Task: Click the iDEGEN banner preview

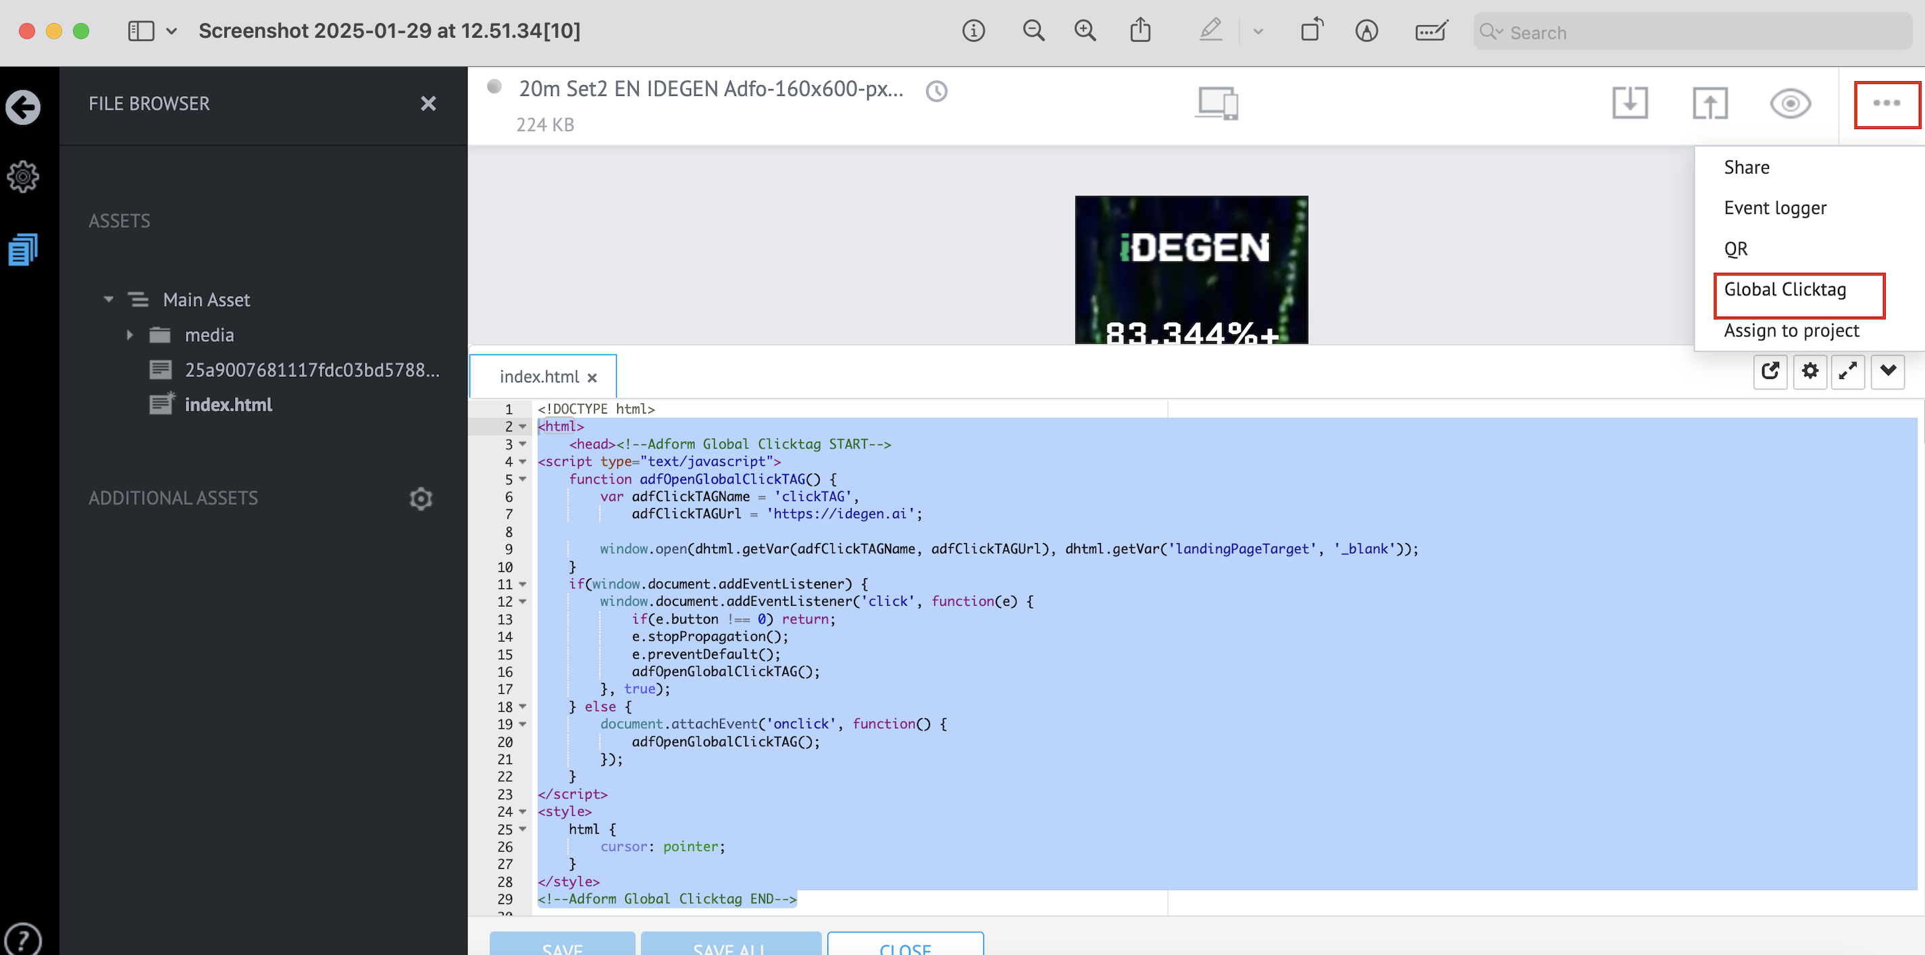Action: click(x=1191, y=269)
